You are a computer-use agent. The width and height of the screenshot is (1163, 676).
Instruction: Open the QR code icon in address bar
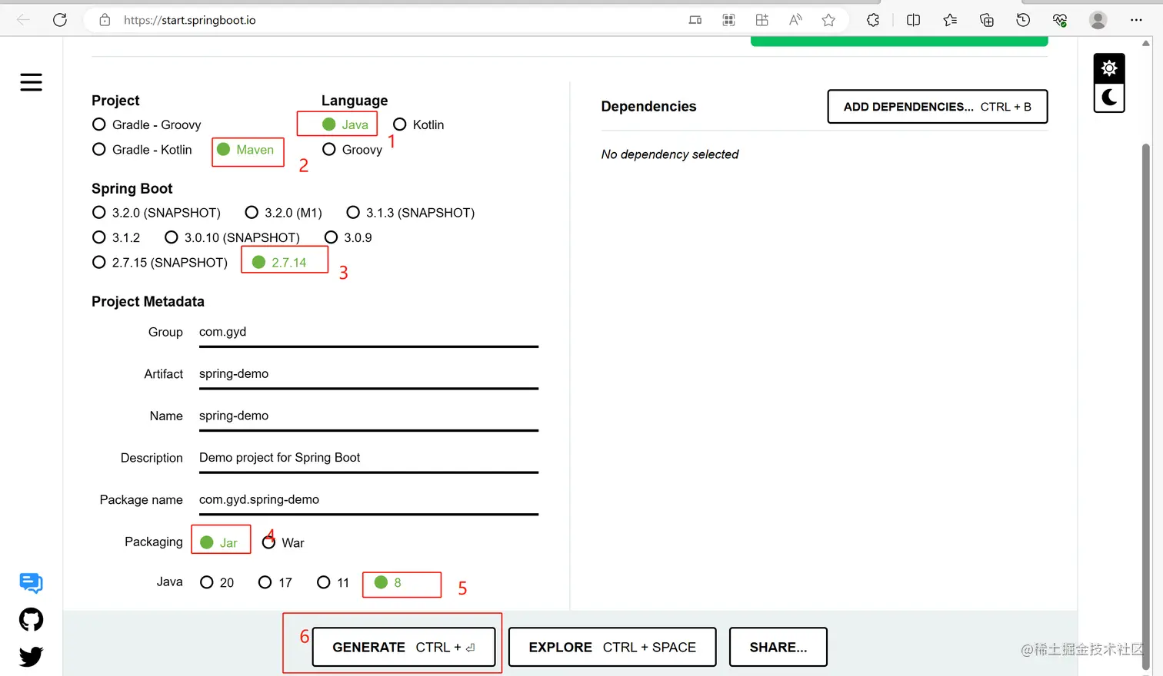[x=728, y=20]
